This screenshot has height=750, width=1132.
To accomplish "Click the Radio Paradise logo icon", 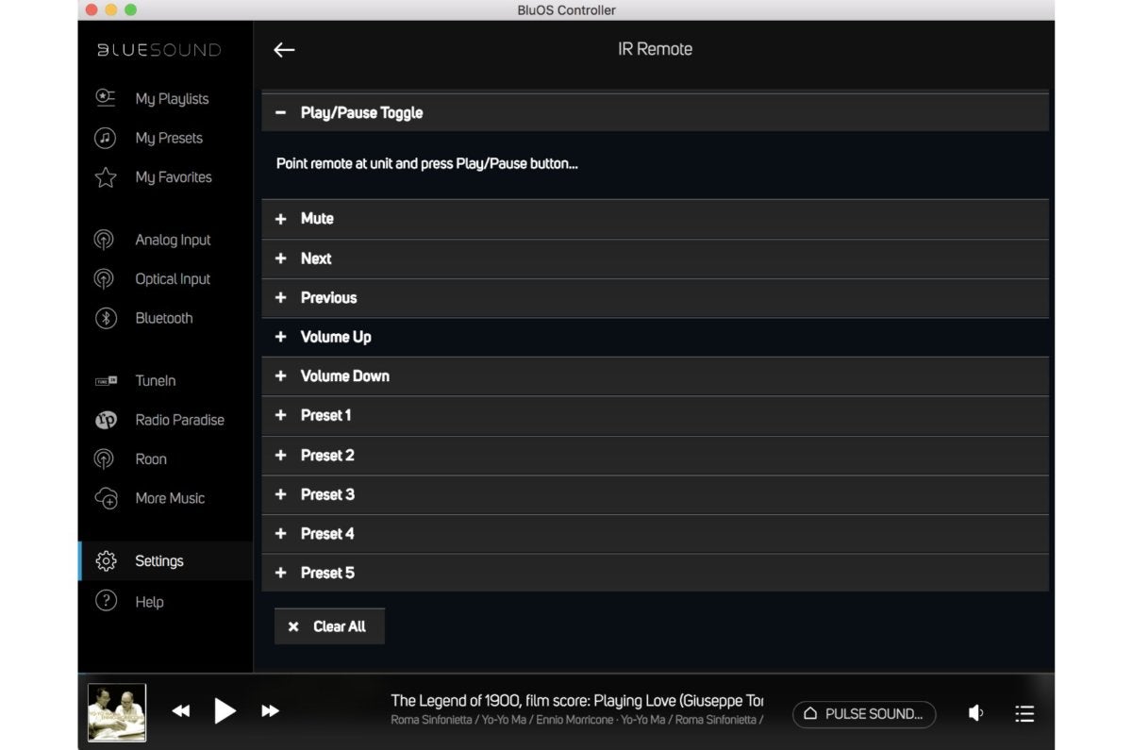I will click(106, 420).
